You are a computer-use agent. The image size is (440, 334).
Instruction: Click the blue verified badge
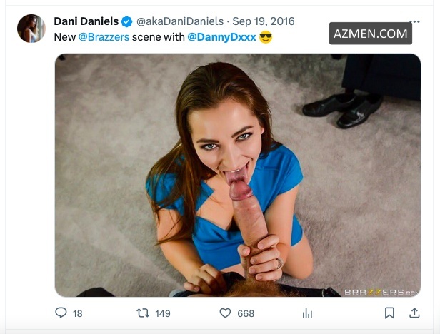[126, 21]
